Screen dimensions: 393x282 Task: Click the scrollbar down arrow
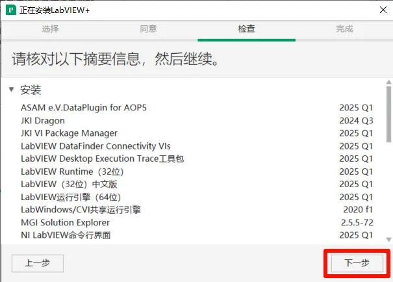388,240
